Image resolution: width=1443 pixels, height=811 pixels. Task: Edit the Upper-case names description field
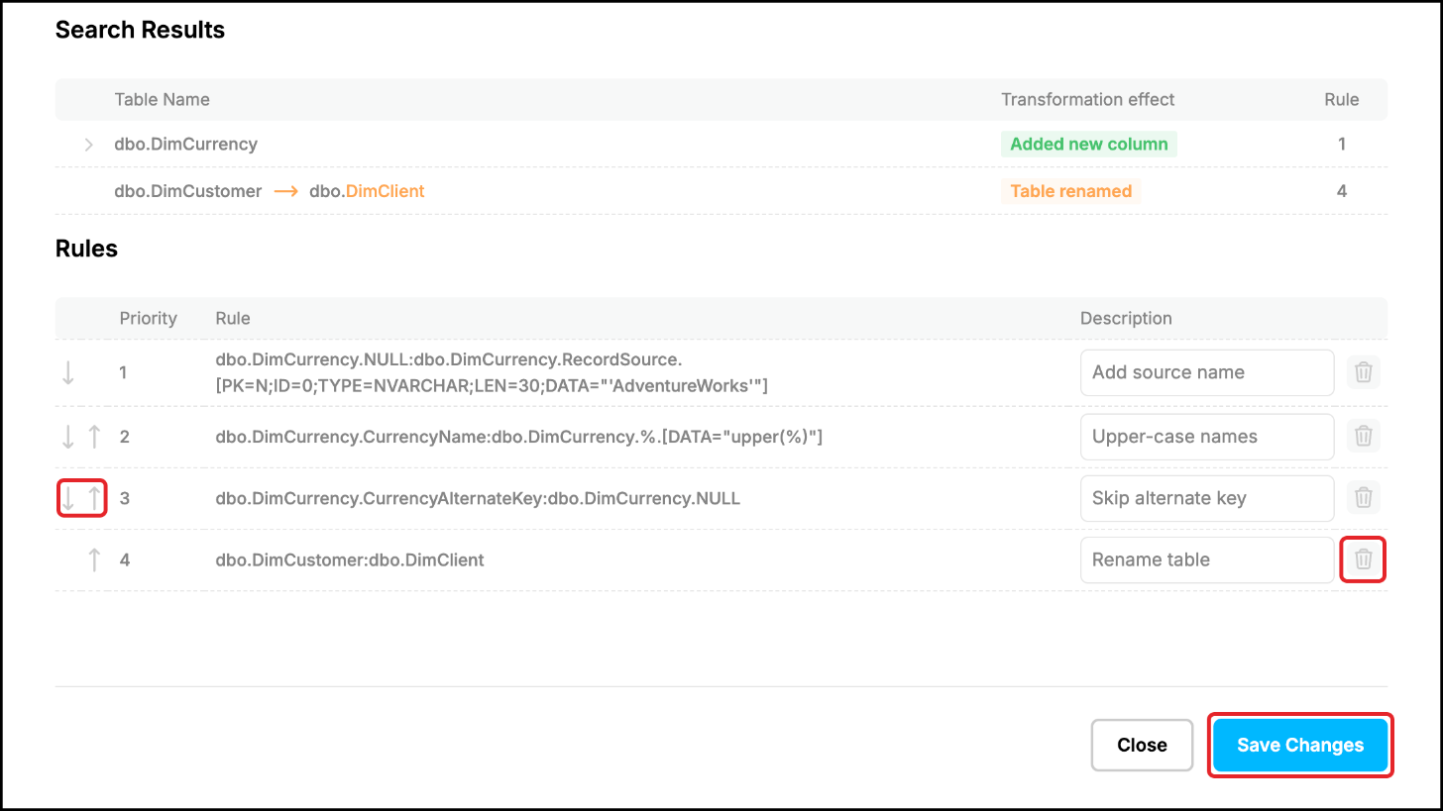1207,437
